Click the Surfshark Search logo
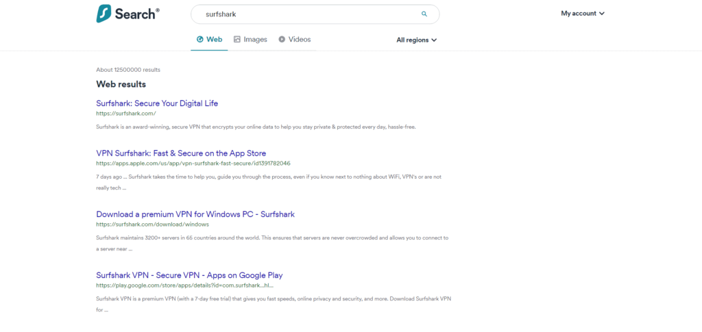 128,14
